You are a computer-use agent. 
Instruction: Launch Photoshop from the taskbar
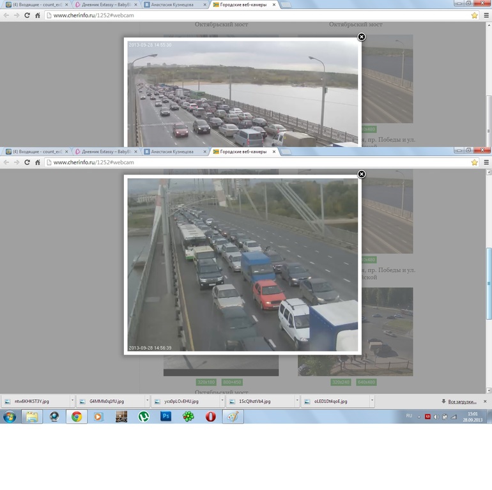[165, 417]
